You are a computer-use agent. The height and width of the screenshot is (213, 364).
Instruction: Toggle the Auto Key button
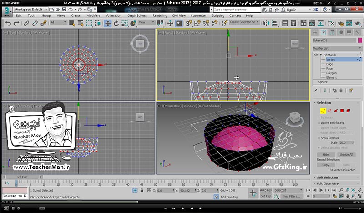pyautogui.click(x=266, y=190)
